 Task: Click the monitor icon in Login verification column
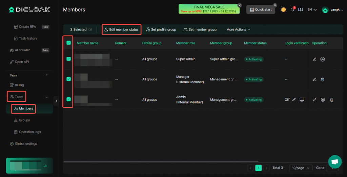[302, 100]
